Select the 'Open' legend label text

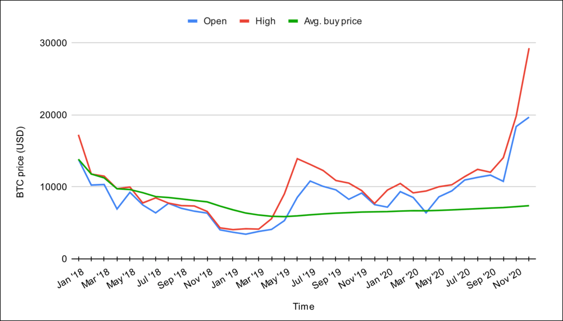[215, 21]
